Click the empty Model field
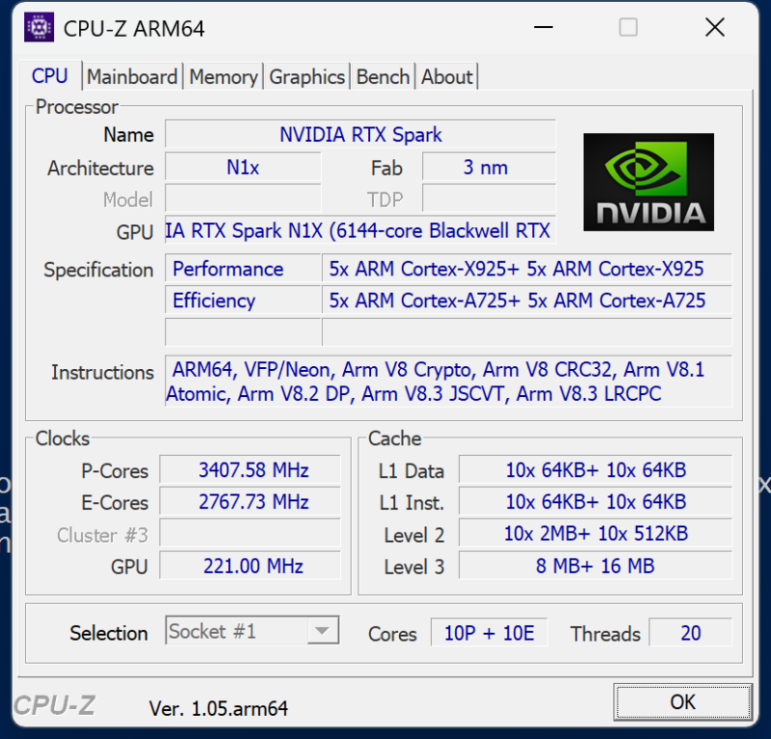This screenshot has height=739, width=771. pyautogui.click(x=243, y=198)
